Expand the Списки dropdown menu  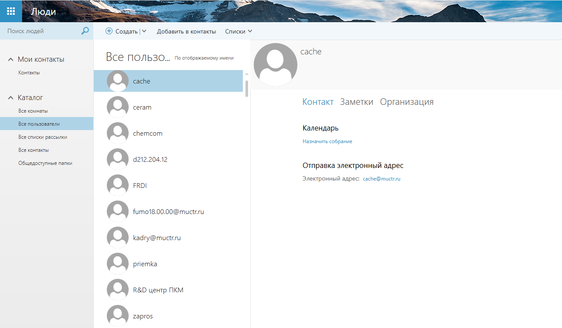click(238, 31)
